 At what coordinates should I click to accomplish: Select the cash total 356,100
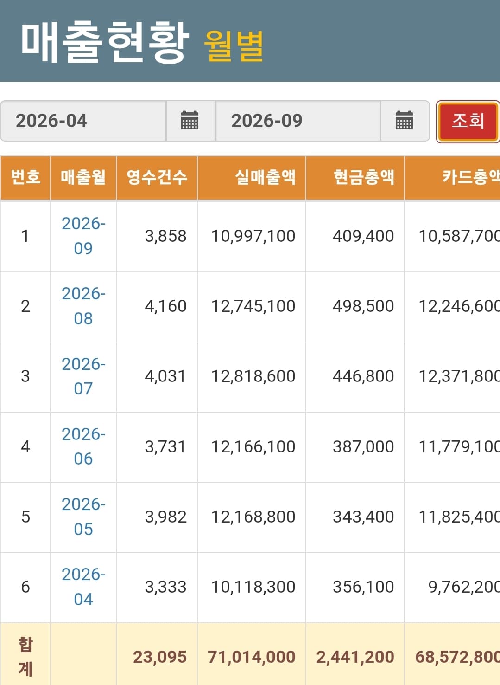pyautogui.click(x=363, y=587)
